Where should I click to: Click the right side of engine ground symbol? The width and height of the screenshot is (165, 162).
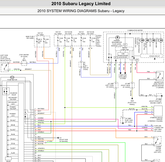pos(58,138)
